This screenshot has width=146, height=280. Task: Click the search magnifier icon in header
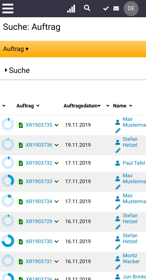pyautogui.click(x=87, y=8)
